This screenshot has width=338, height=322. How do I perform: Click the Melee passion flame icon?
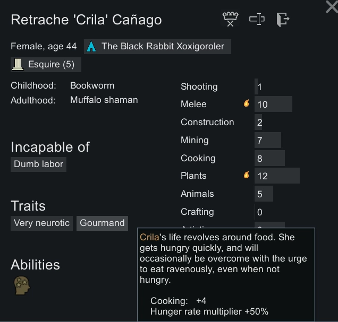point(247,104)
